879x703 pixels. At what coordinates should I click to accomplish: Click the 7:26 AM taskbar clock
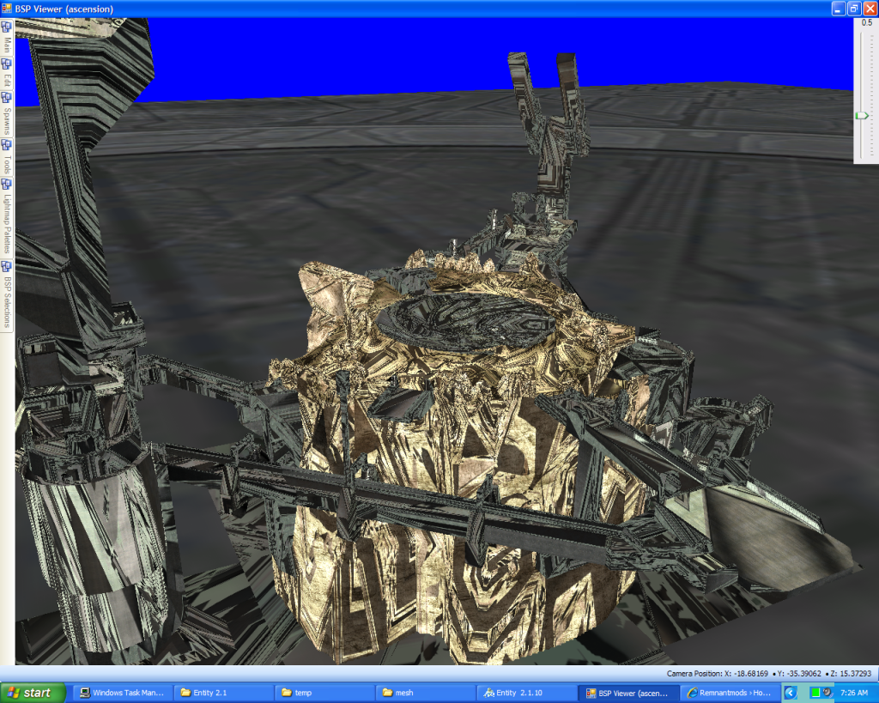pos(854,693)
